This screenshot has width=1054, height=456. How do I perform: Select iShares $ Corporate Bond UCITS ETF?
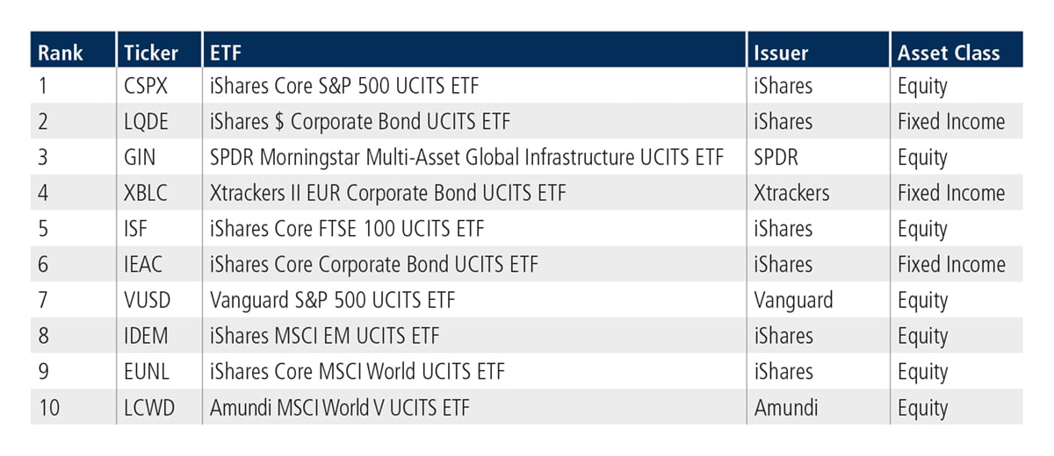click(x=359, y=122)
